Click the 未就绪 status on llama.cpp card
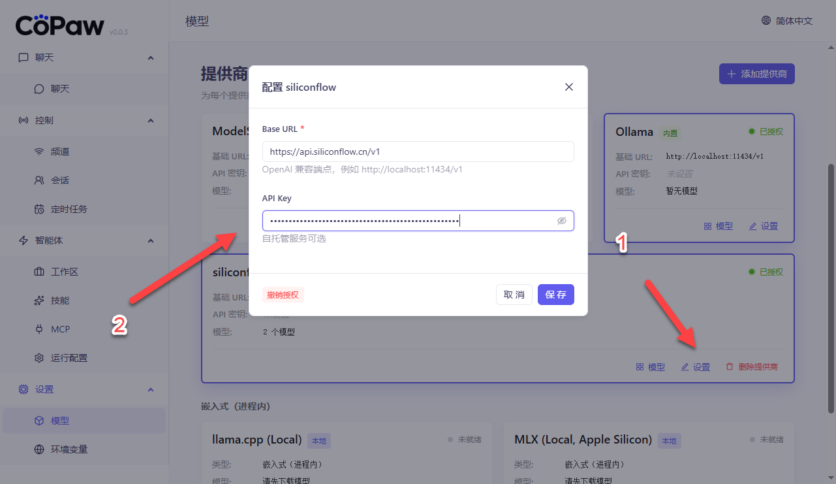This screenshot has height=484, width=836. [465, 440]
